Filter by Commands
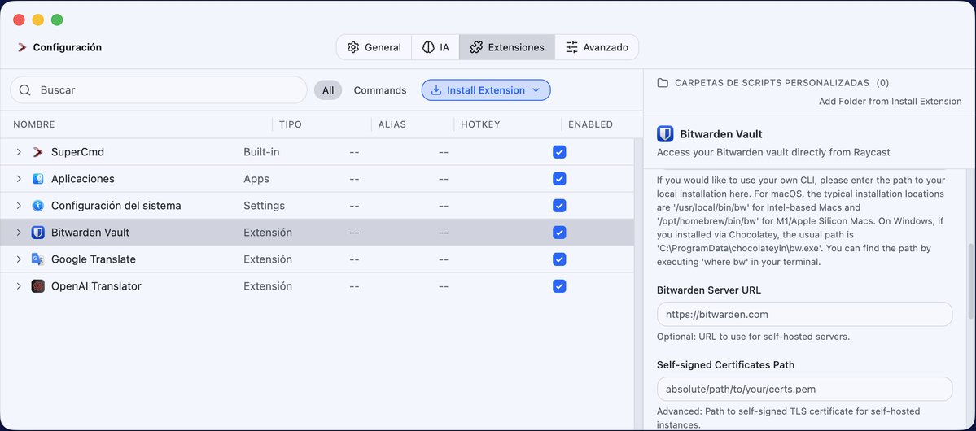 coord(379,90)
